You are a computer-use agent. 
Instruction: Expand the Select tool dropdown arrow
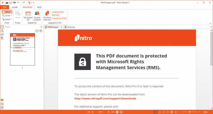(x=12, y=19)
